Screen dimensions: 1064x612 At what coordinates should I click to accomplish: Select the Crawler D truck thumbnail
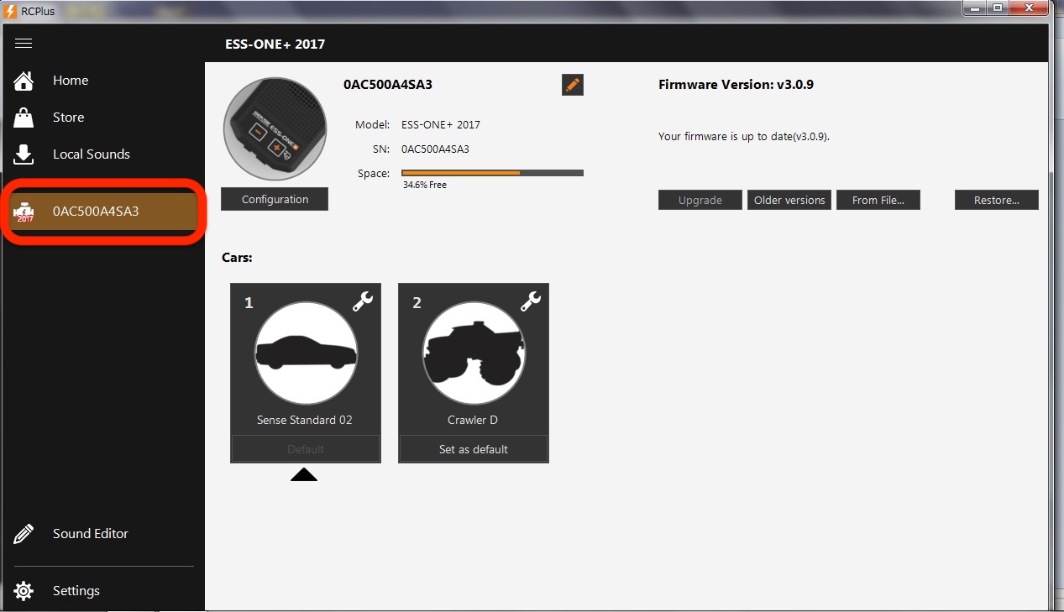(x=474, y=353)
